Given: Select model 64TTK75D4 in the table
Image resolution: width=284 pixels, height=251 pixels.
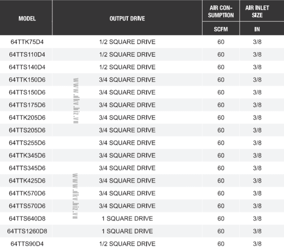Looking at the screenshot, I should click(x=27, y=42).
